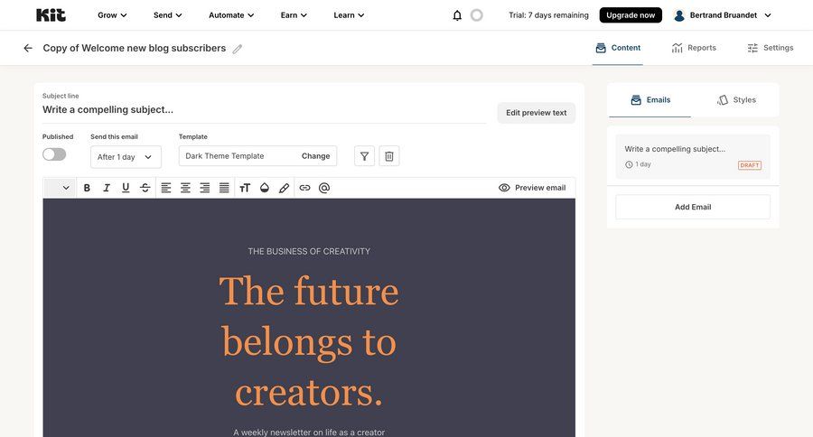Open the paragraph style dropdown in toolbar

(60, 188)
